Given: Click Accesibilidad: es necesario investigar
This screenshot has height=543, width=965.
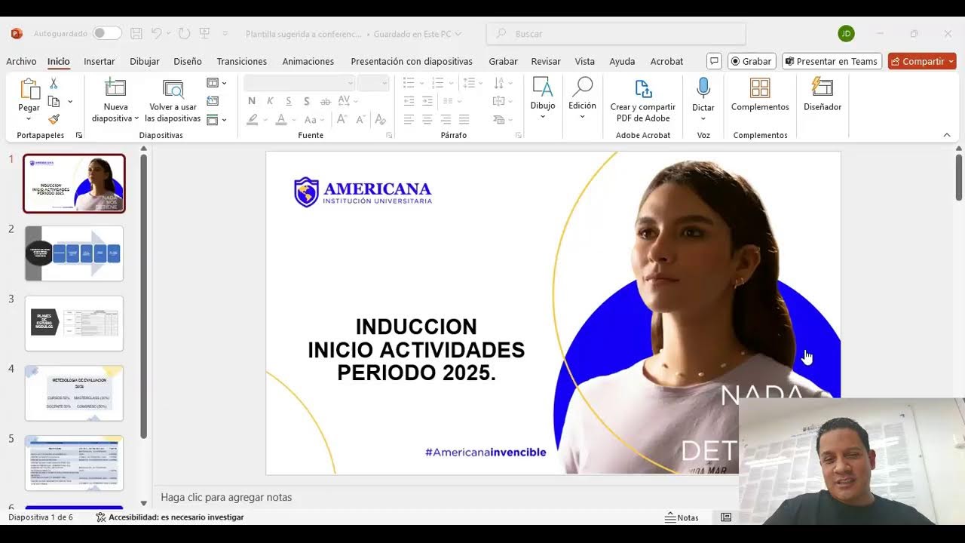Looking at the screenshot, I should click(x=170, y=517).
